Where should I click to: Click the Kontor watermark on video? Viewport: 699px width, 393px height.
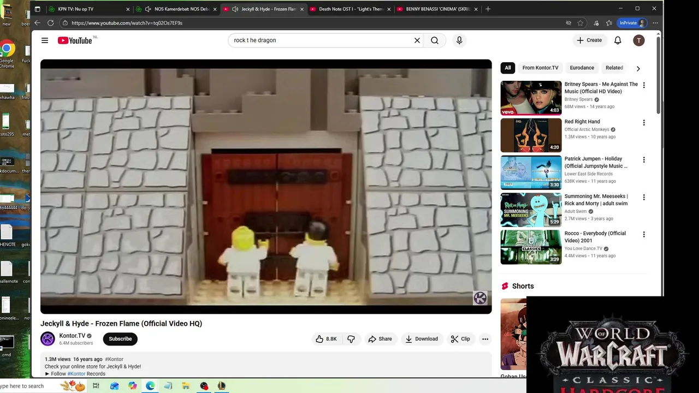tap(480, 298)
